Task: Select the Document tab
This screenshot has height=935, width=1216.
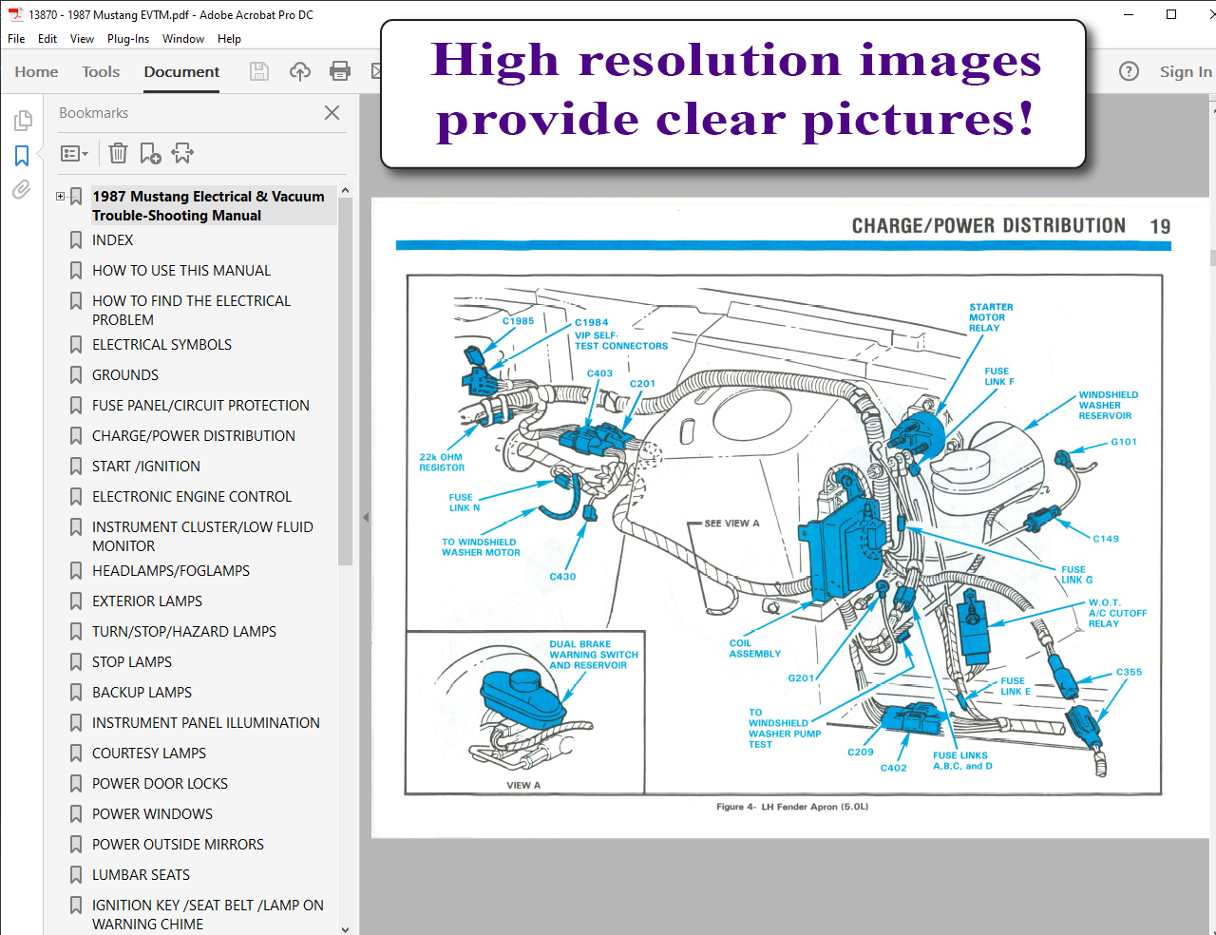Action: [x=181, y=72]
